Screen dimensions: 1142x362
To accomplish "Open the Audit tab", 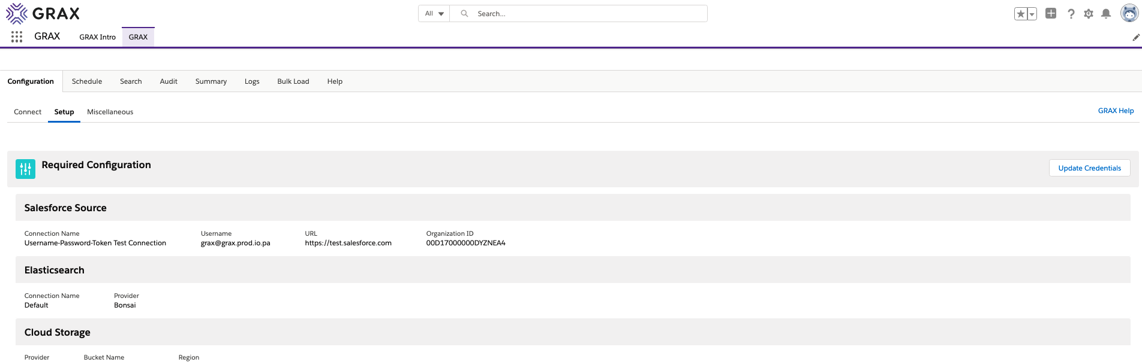I will (x=169, y=81).
